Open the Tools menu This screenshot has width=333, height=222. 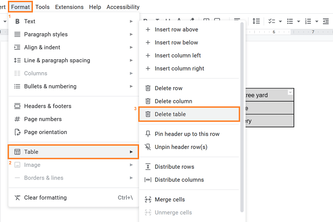pyautogui.click(x=42, y=7)
